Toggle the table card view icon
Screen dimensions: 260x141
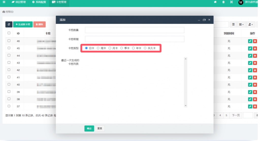233,25
